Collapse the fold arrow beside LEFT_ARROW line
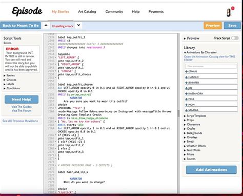Screen dimensions: 243x196 [55, 57]
